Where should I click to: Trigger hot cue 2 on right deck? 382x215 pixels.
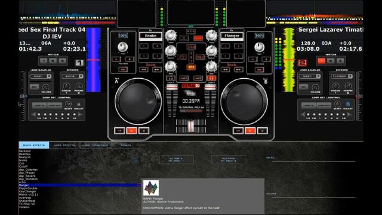(x=331, y=61)
